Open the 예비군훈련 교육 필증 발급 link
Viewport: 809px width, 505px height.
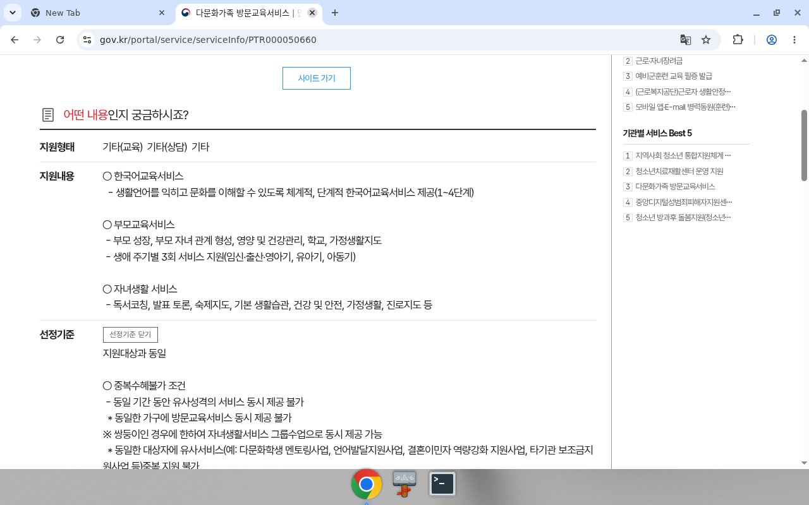pyautogui.click(x=674, y=76)
